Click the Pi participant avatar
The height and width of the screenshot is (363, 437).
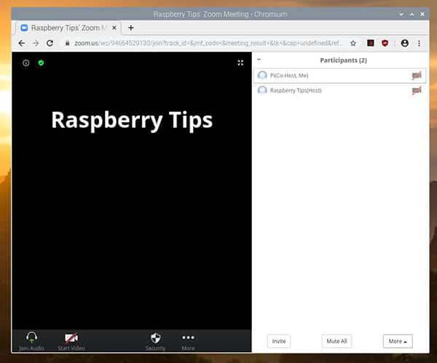[262, 75]
